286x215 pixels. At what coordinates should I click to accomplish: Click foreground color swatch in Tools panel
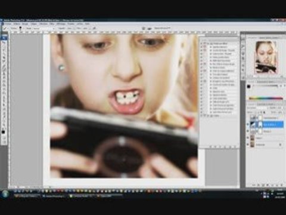(x=4, y=132)
